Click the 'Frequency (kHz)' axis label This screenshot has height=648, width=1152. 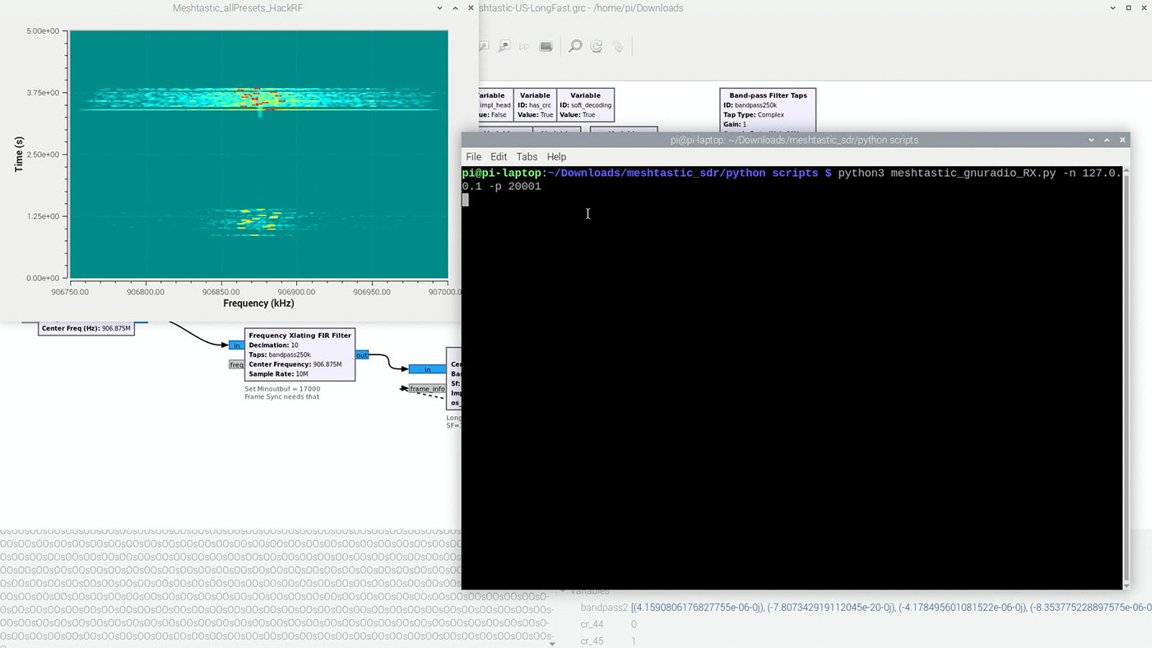(x=258, y=303)
